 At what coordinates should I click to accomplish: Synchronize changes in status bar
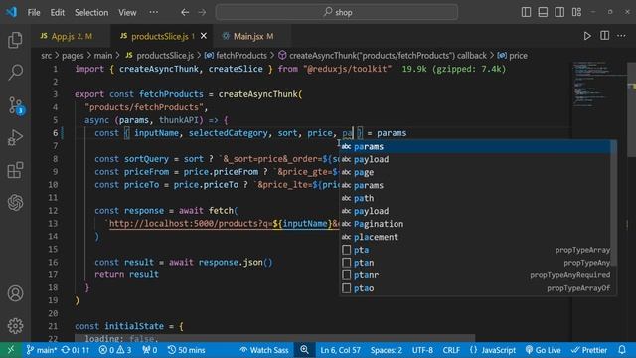tap(76, 350)
